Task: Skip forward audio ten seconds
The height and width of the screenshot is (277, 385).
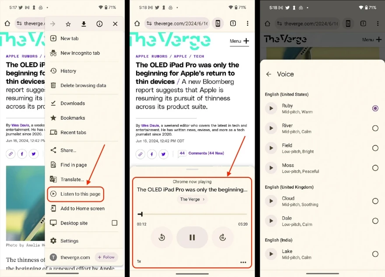Action: 222,238
